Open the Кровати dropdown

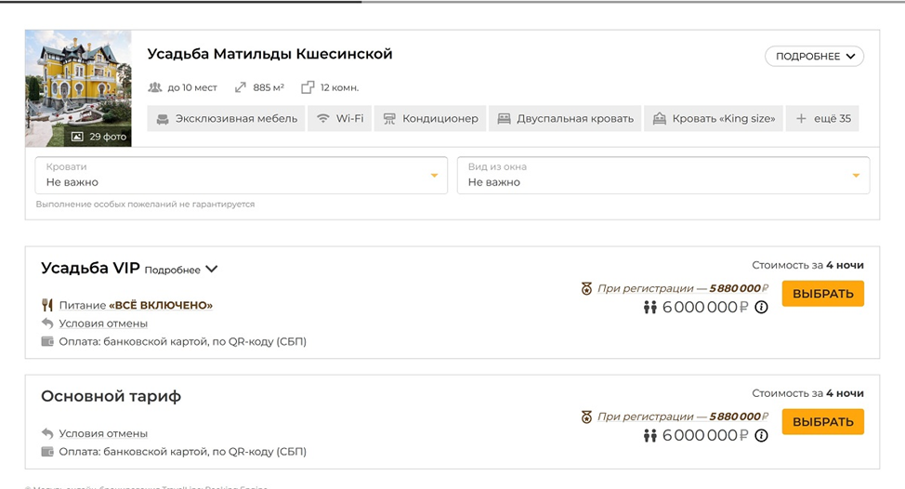[x=241, y=176]
